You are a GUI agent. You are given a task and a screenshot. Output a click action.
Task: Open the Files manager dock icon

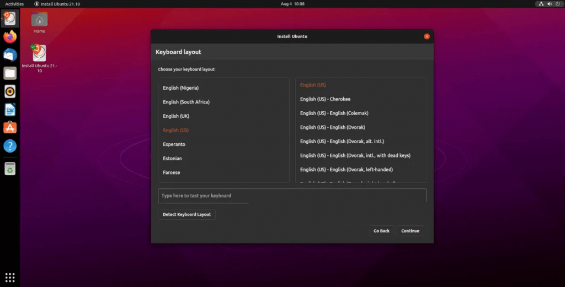10,73
